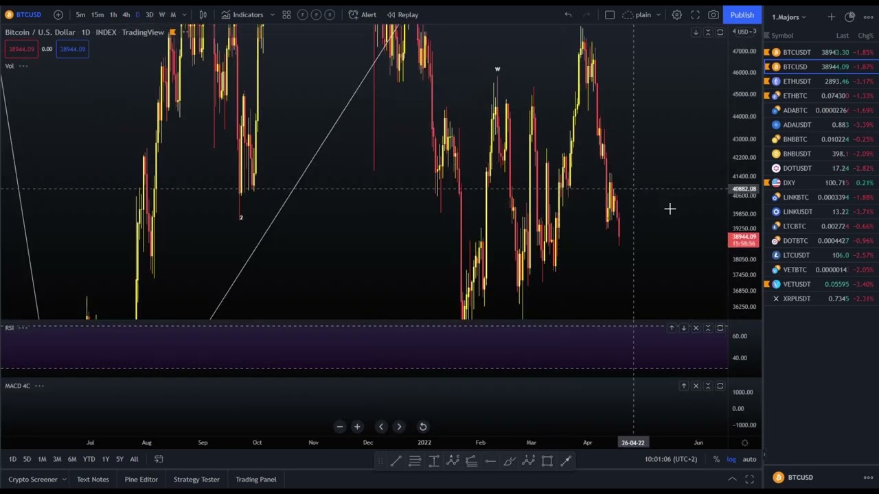Reset the chart view

pos(423,427)
